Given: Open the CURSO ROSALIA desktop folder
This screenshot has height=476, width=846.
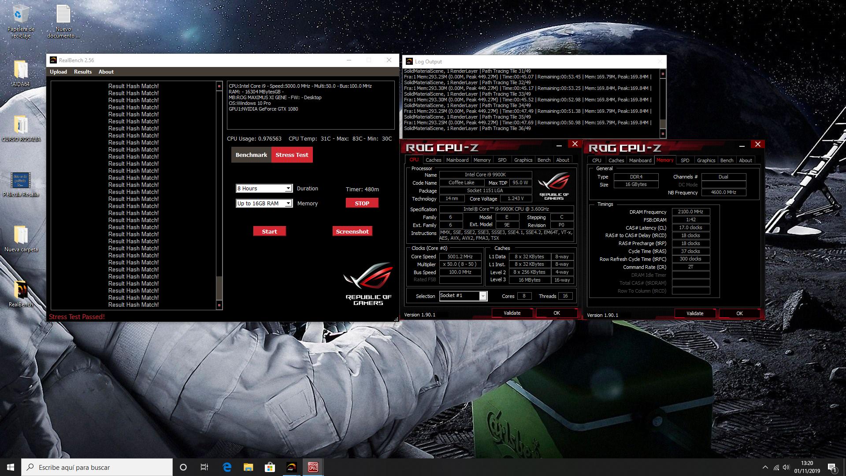Looking at the screenshot, I should (21, 126).
